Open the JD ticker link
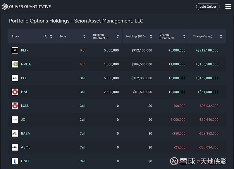The image size is (234, 169). (x=23, y=120)
